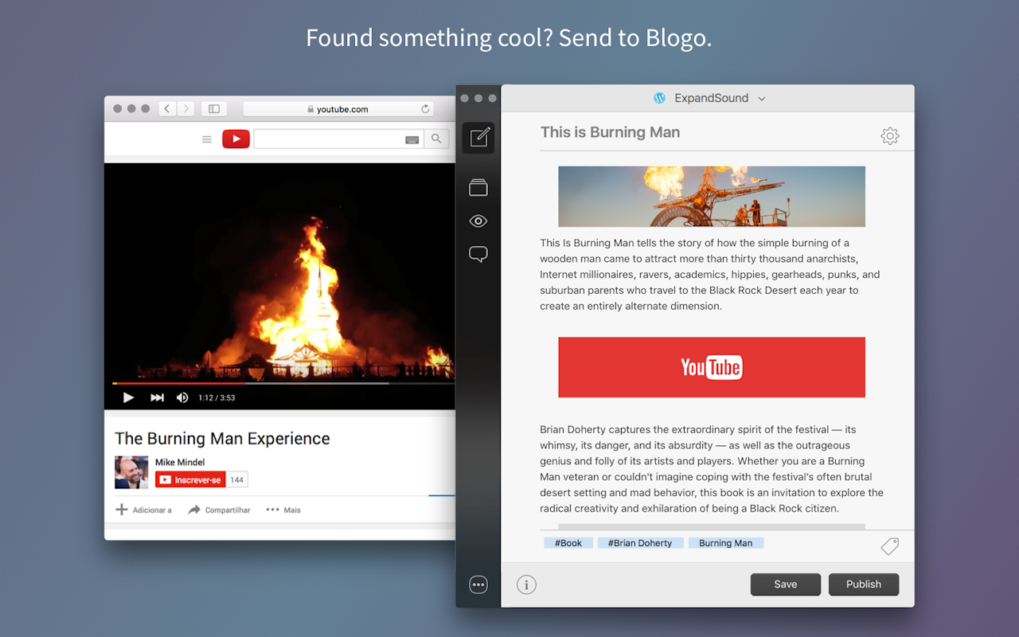
Task: Click the embedded YouTube video block
Action: click(x=712, y=367)
